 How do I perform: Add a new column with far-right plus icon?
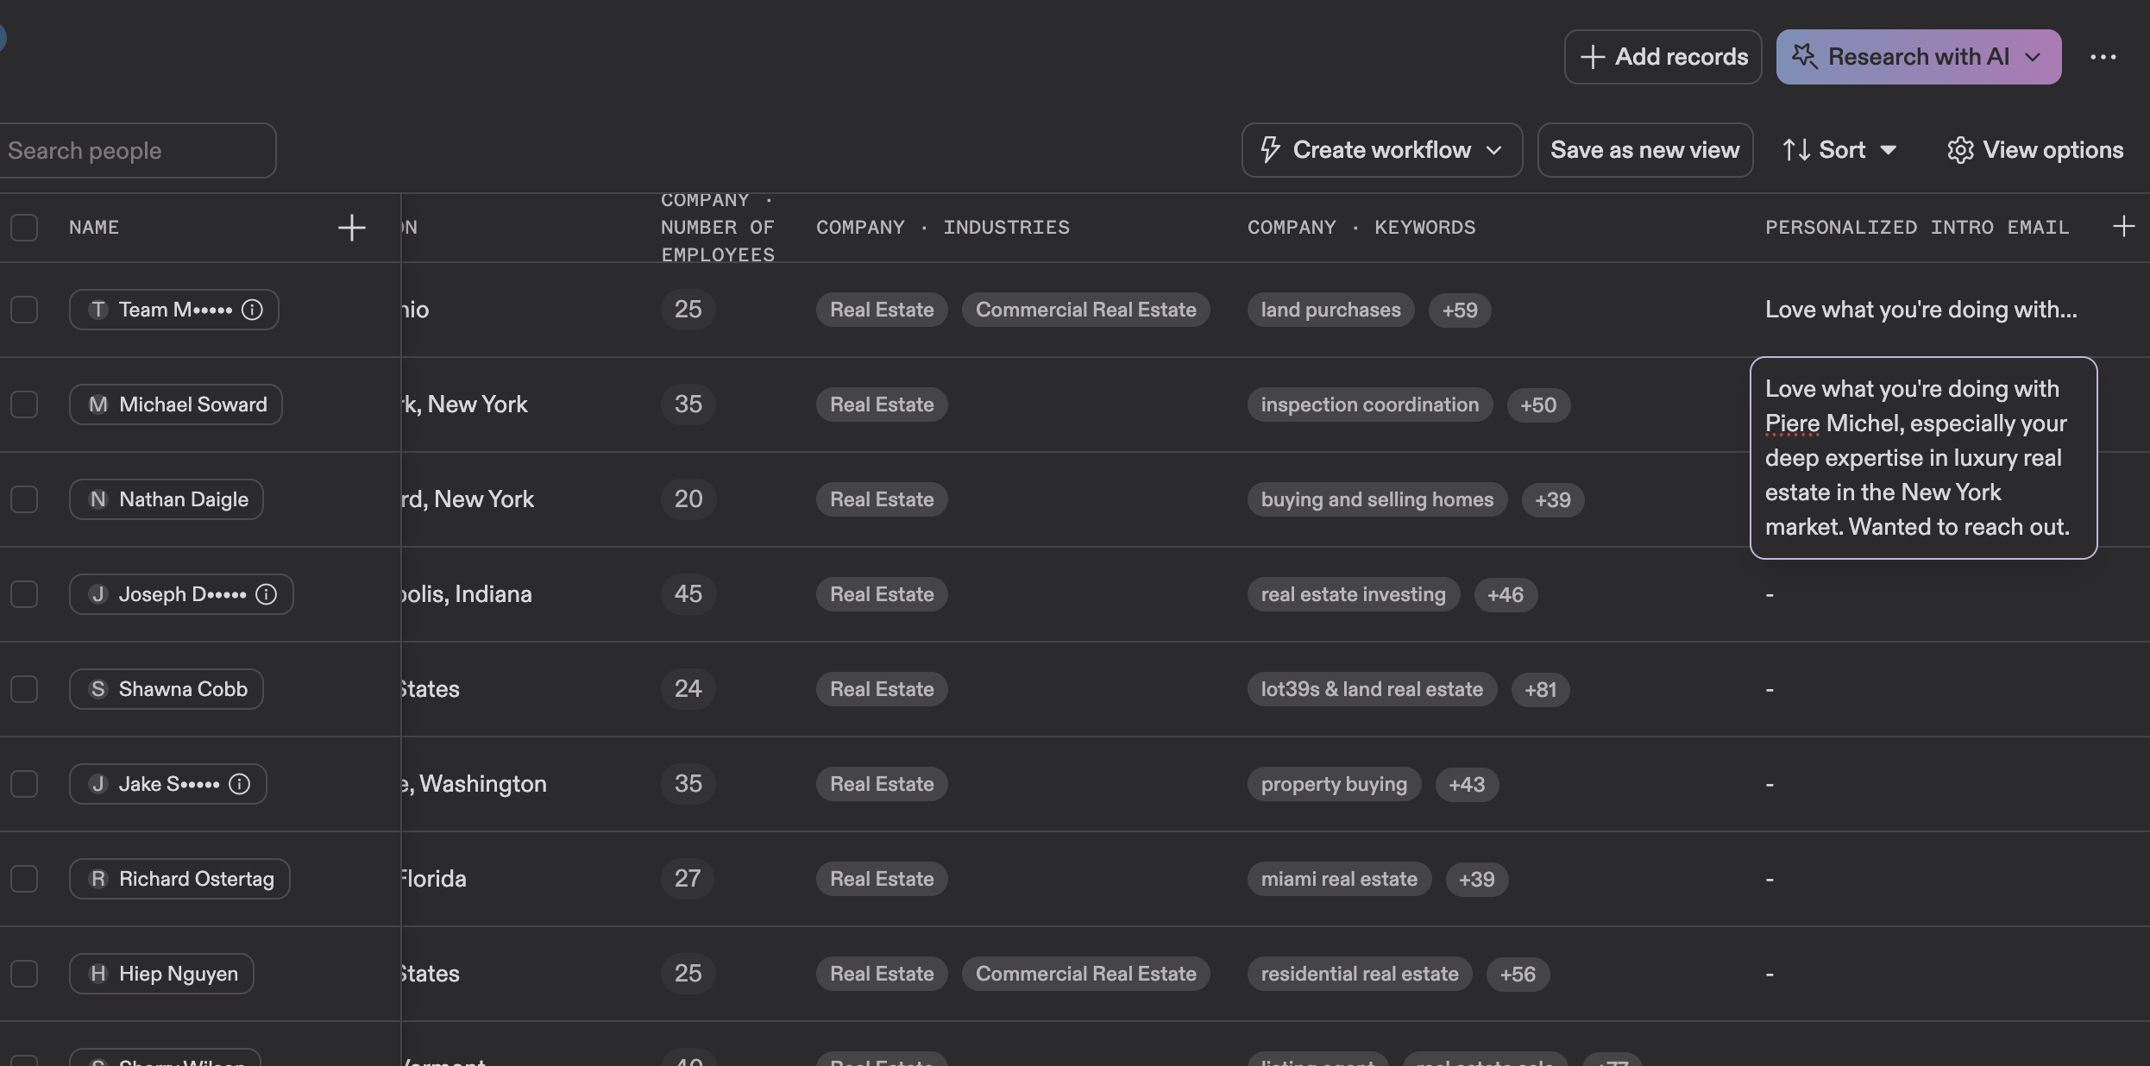click(2123, 227)
